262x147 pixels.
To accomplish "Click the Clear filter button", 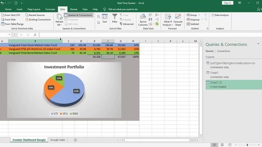I will point(124,15).
